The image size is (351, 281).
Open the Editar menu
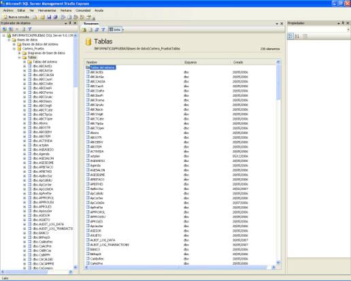point(21,10)
